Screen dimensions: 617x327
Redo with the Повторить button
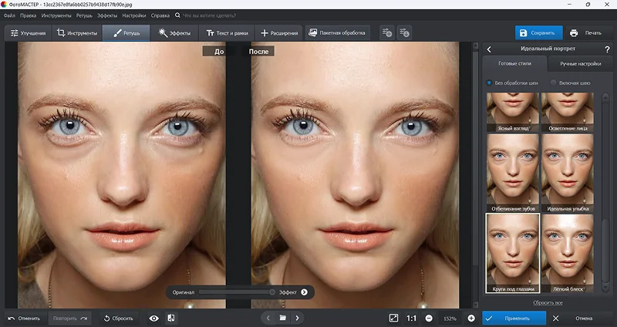point(70,319)
